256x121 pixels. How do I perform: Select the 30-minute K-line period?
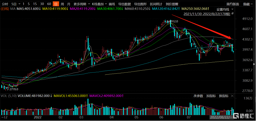point(42,4)
